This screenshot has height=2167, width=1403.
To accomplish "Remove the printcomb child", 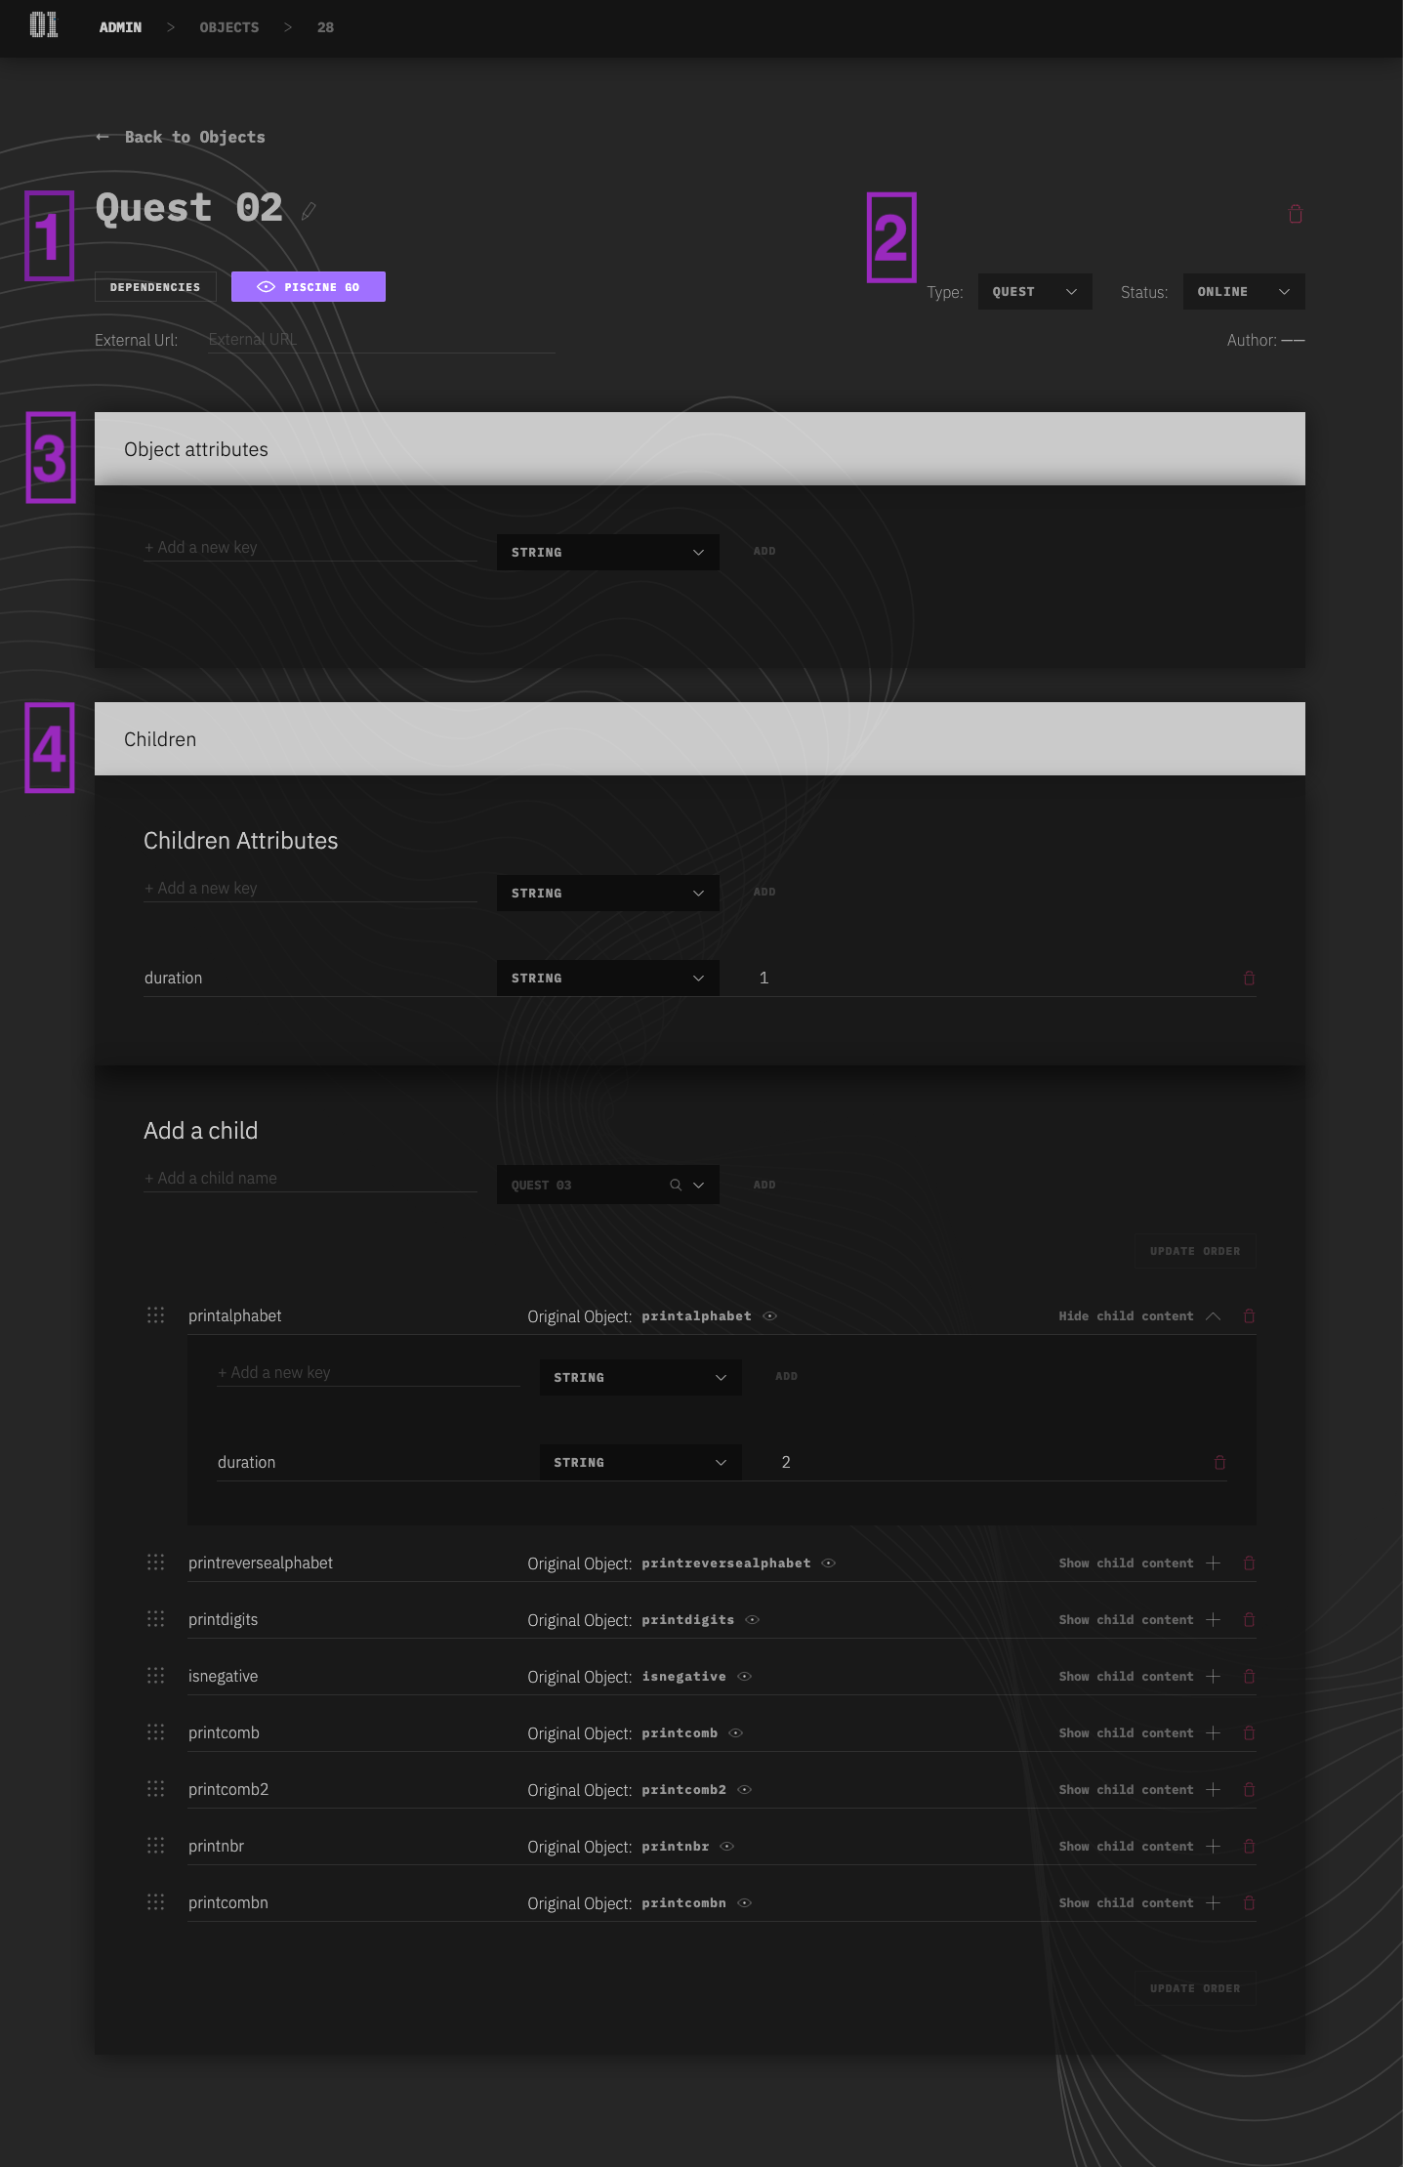I will [x=1249, y=1732].
